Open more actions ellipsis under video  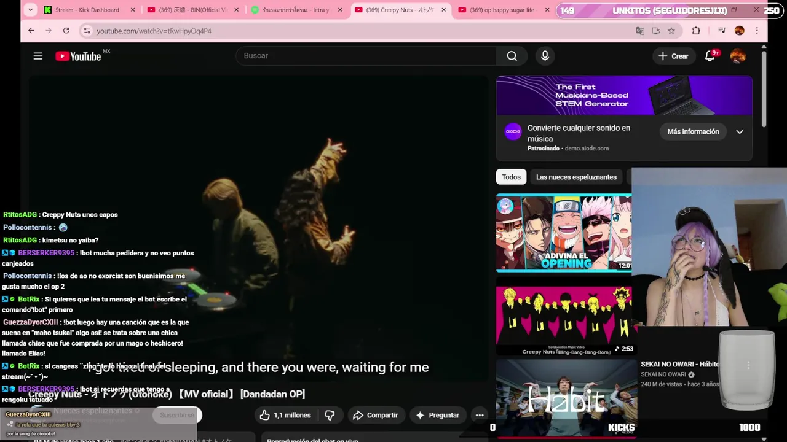coord(480,415)
